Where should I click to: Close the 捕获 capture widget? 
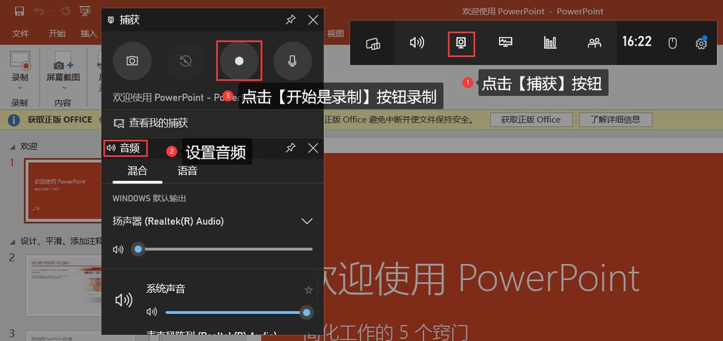click(x=313, y=20)
